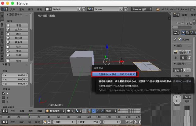The height and width of the screenshot is (126, 196).
Task: Open the render display mode dropdown
Action: tap(183, 58)
